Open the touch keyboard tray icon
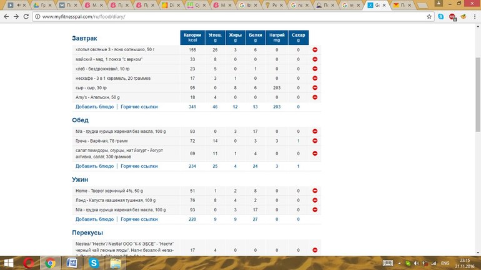 click(388, 263)
